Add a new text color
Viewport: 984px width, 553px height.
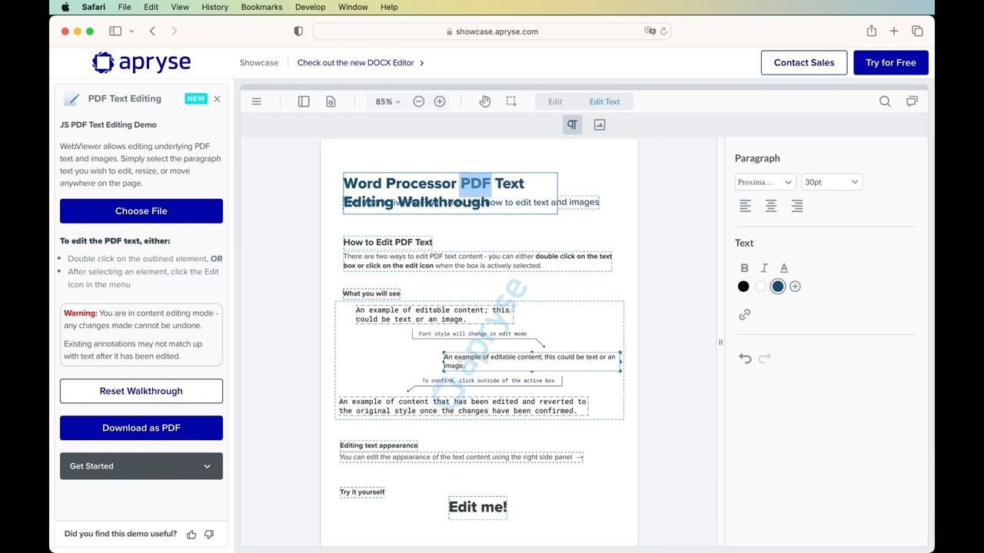[x=795, y=286]
